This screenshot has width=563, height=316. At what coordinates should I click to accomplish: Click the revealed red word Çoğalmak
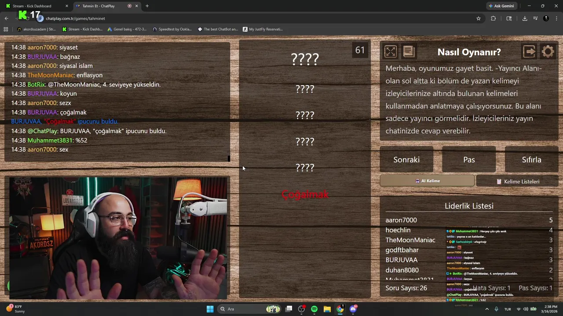[305, 194]
